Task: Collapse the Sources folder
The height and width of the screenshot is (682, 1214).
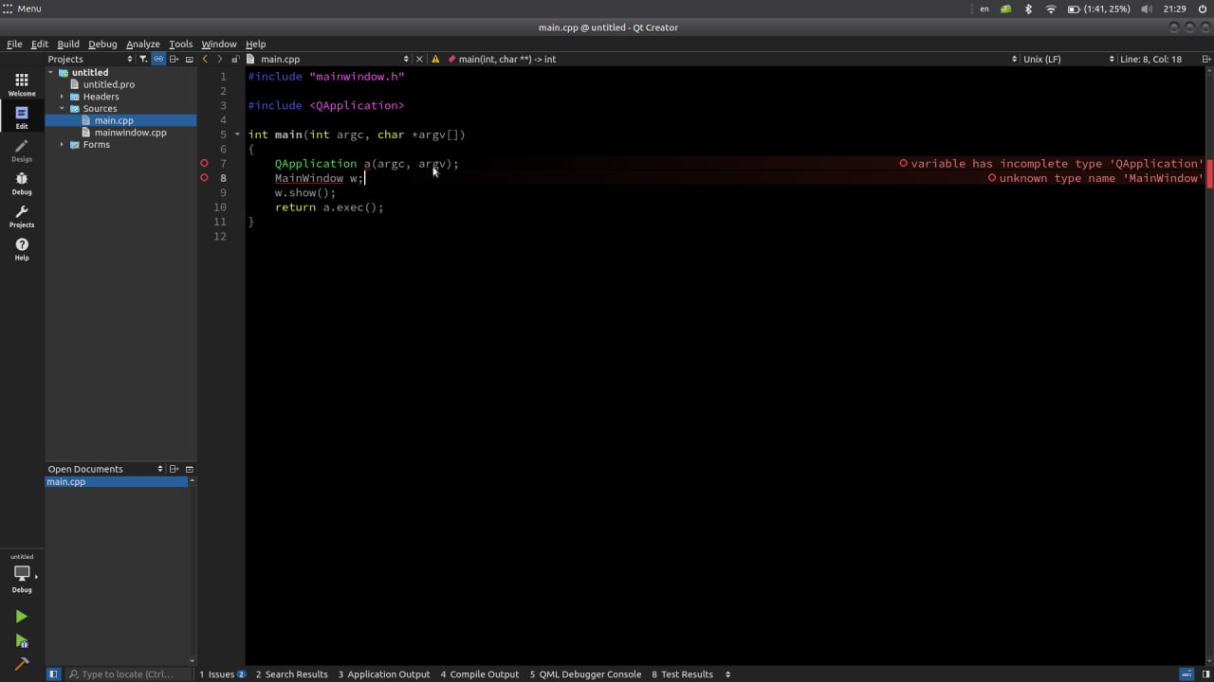Action: point(62,109)
